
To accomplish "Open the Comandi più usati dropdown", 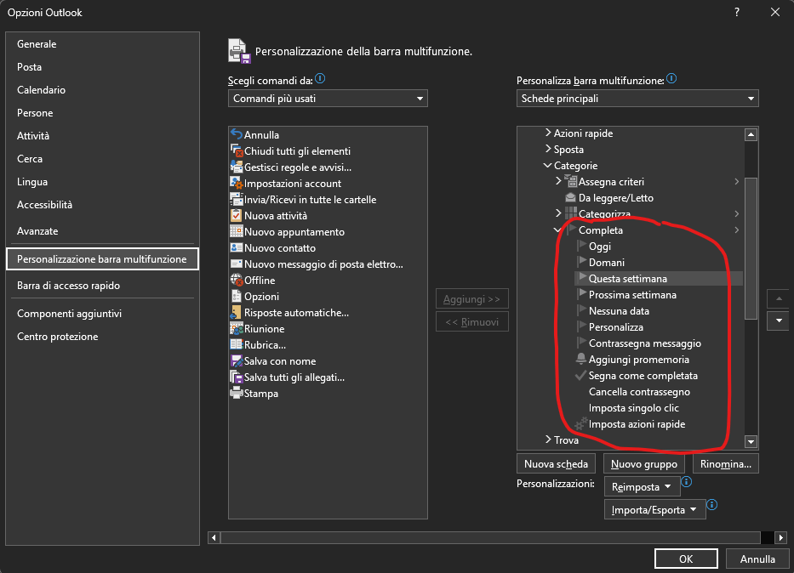I will pyautogui.click(x=328, y=99).
